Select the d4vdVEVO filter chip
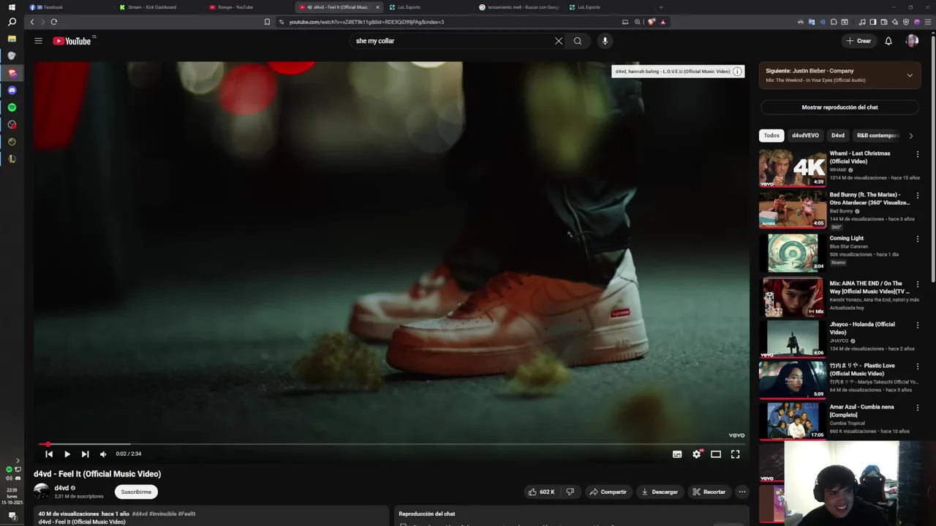The image size is (936, 526). coord(805,136)
